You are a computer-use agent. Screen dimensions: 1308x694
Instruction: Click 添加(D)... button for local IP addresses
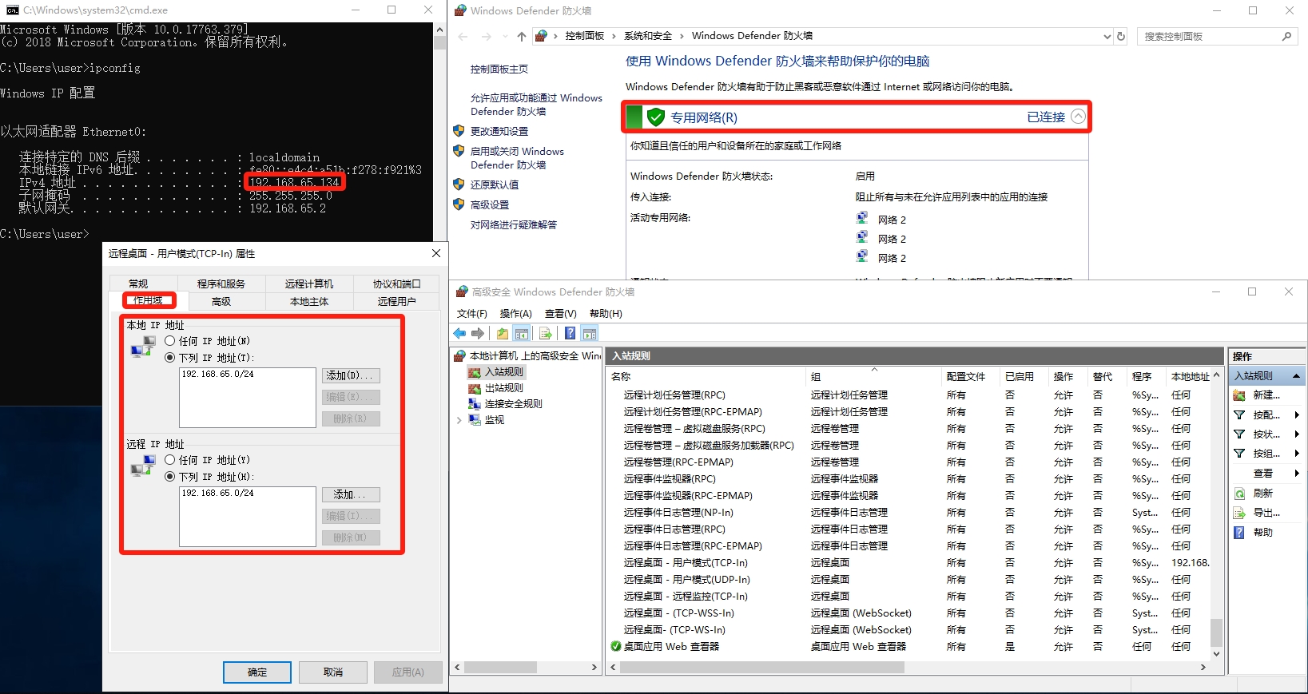point(351,375)
